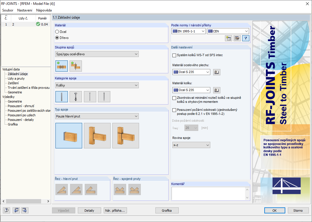Choose the nail fastener icon
312x222 pixels.
point(90,97)
